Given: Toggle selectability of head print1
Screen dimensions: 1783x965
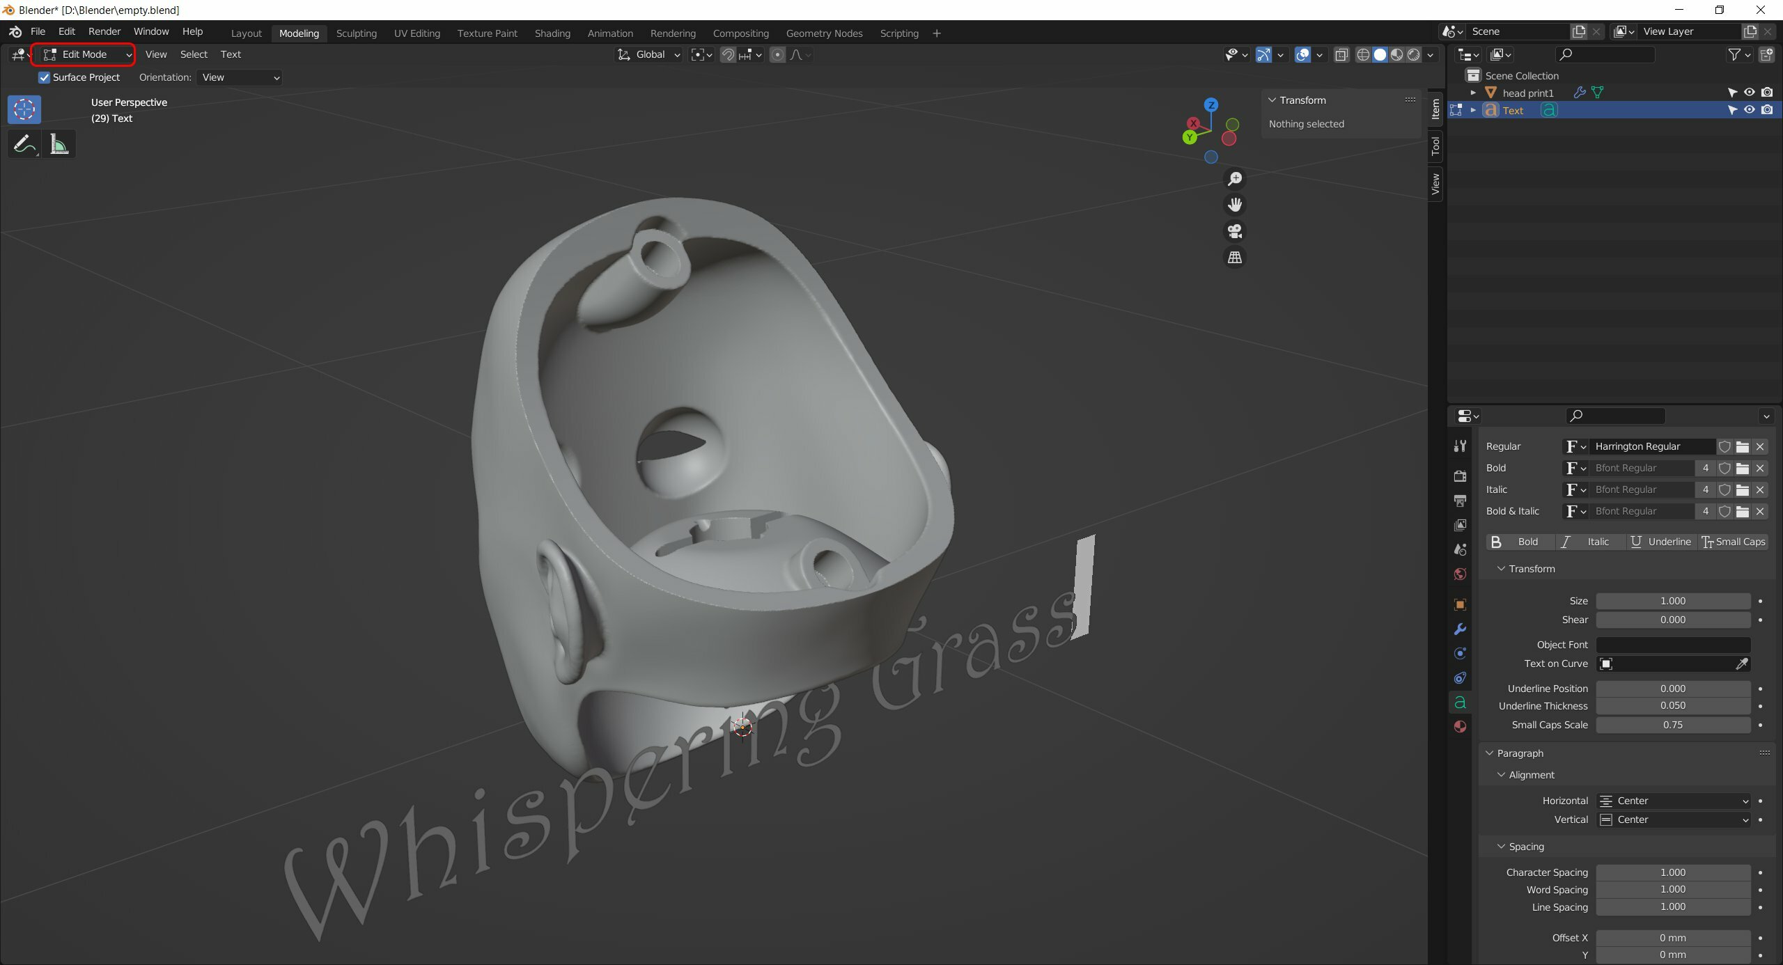Looking at the screenshot, I should (x=1732, y=93).
